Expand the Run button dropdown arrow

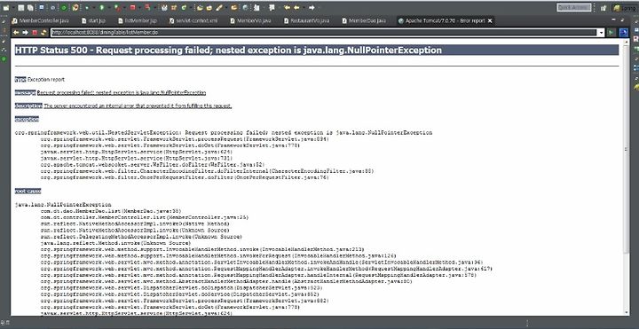tap(108, 8)
